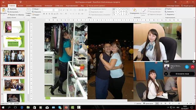
Task: Undo the last action
Action: [x=9, y=2]
